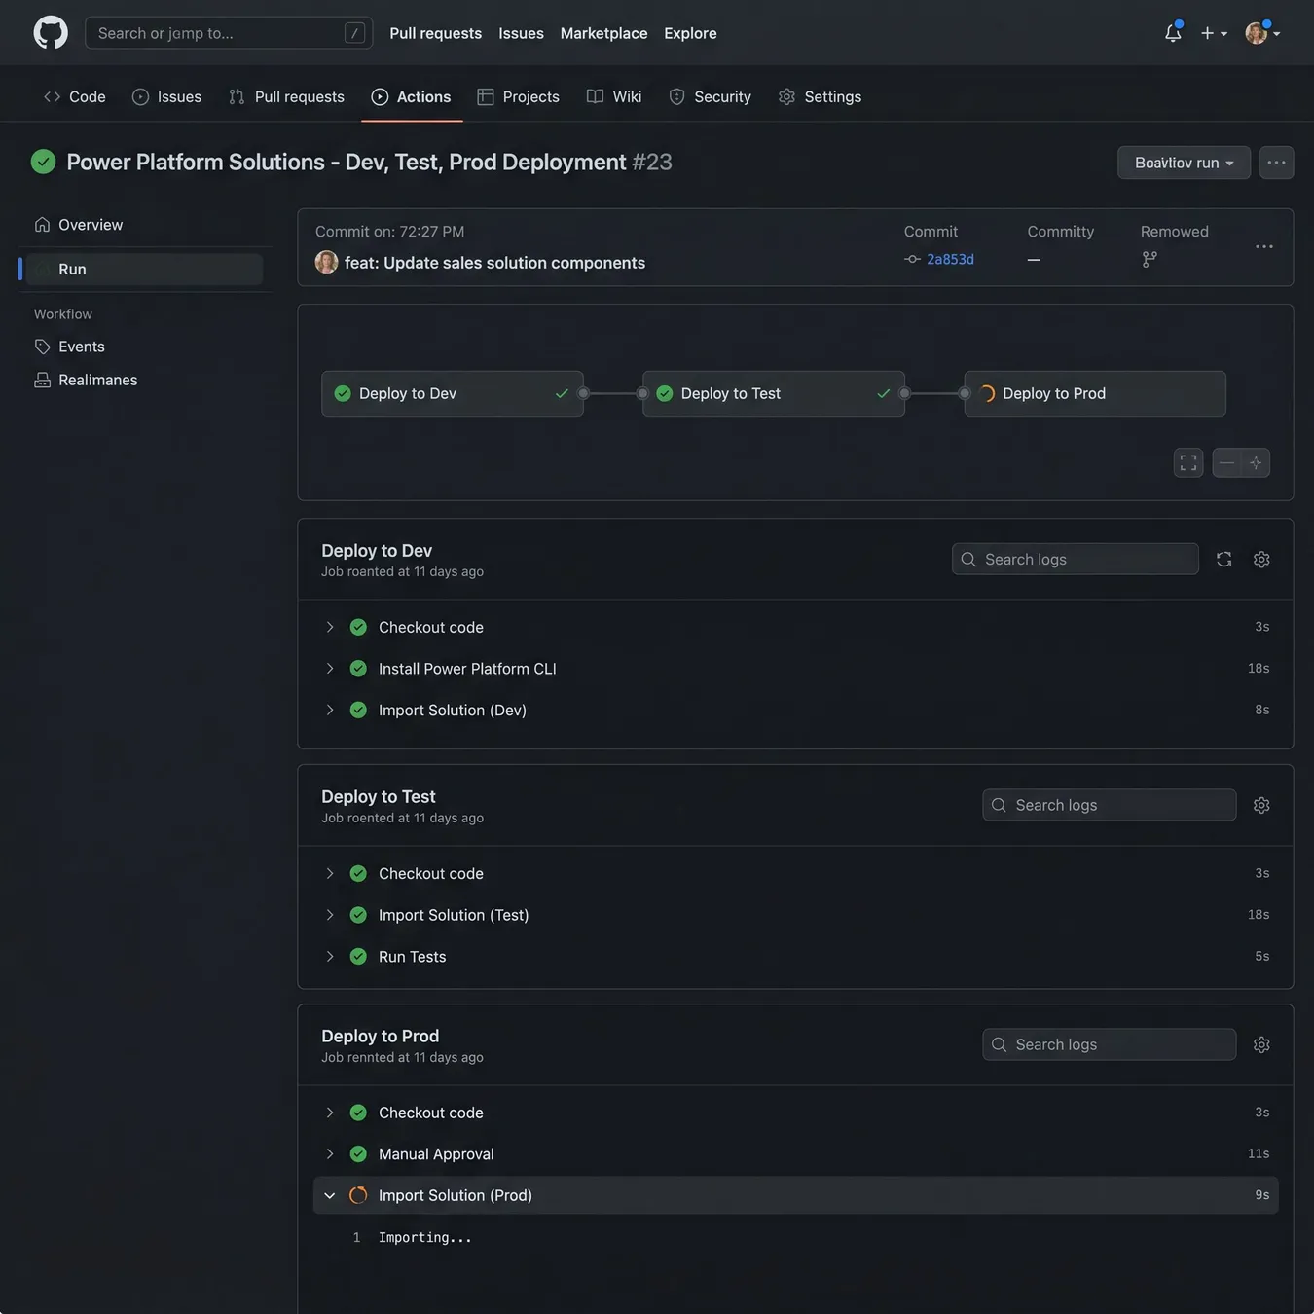This screenshot has width=1314, height=1314.
Task: Go to Pull requests in top navigation bar
Action: pos(435,33)
